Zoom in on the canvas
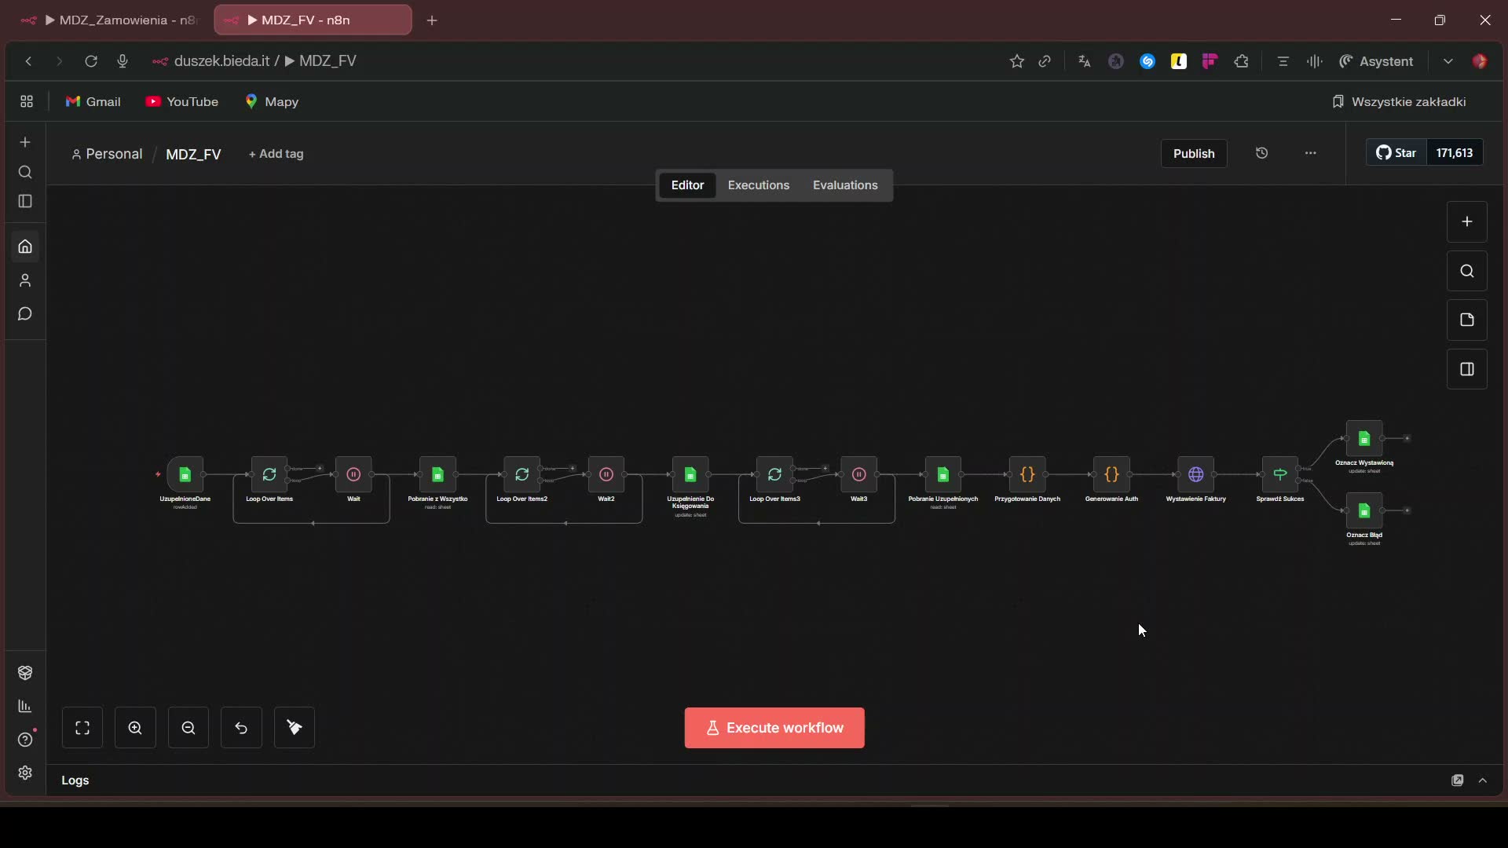The image size is (1508, 848). tap(135, 728)
